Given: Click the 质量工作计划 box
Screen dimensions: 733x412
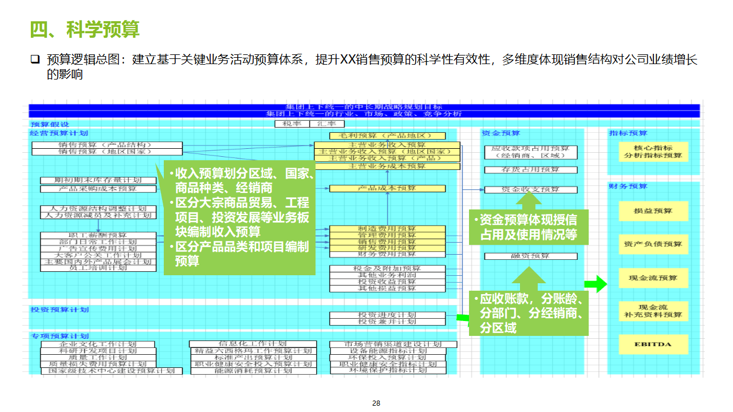Looking at the screenshot, I should pos(98,358).
